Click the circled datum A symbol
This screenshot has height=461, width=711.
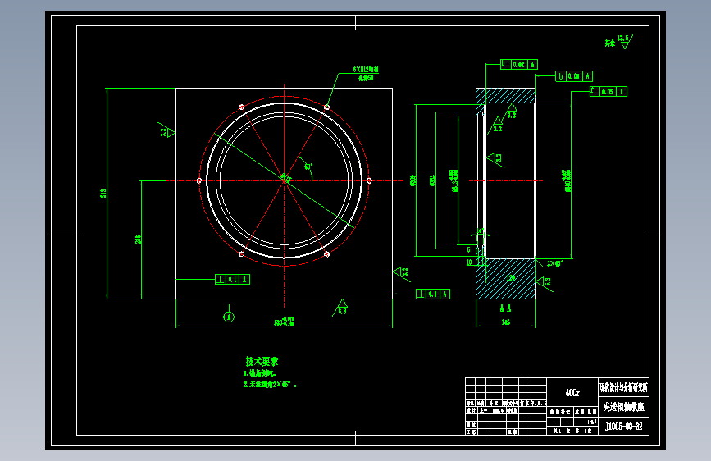pyautogui.click(x=229, y=317)
